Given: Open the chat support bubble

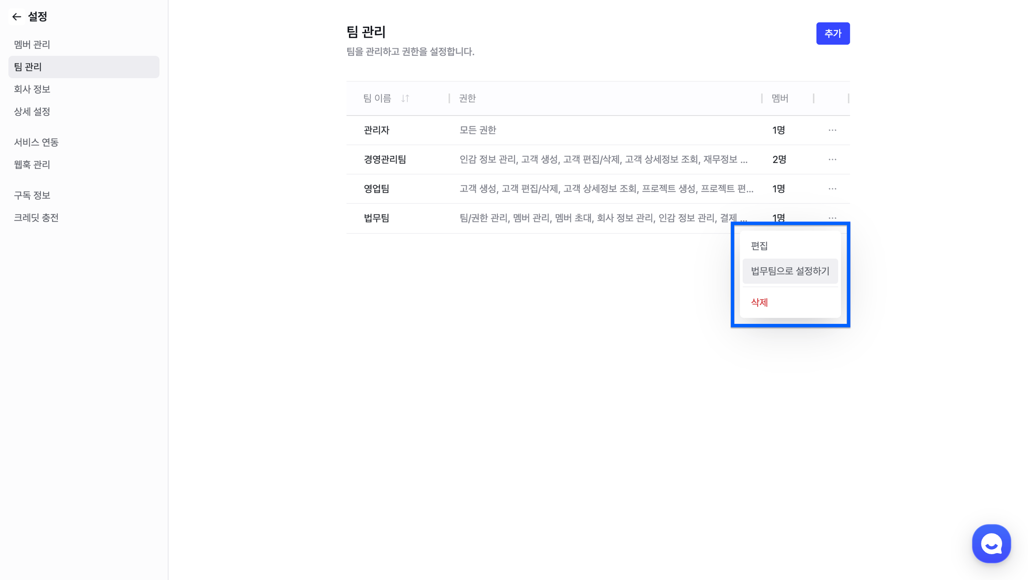Looking at the screenshot, I should tap(991, 544).
